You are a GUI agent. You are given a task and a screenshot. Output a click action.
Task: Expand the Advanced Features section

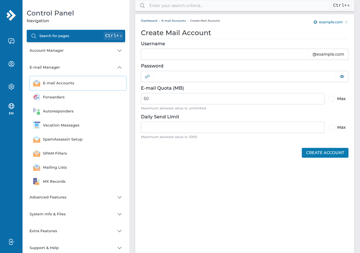[x=76, y=197]
